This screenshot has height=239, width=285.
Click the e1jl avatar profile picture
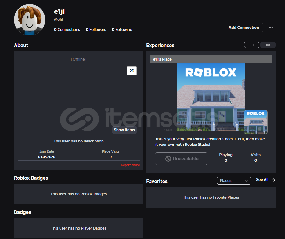click(x=29, y=20)
